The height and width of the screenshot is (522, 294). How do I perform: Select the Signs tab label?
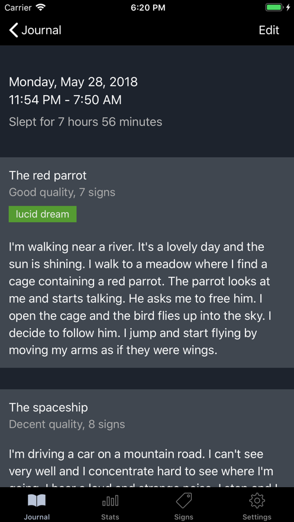pos(184,517)
